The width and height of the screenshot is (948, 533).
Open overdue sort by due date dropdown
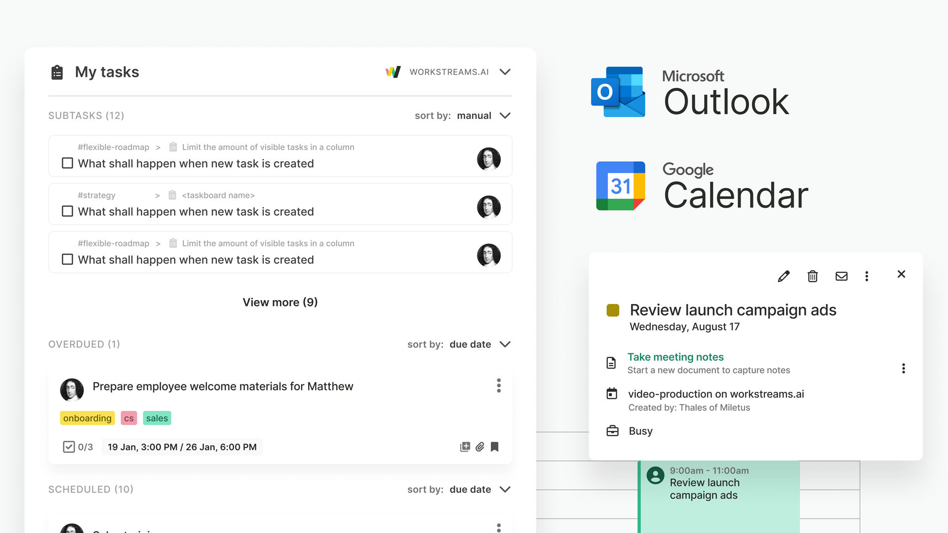point(505,344)
